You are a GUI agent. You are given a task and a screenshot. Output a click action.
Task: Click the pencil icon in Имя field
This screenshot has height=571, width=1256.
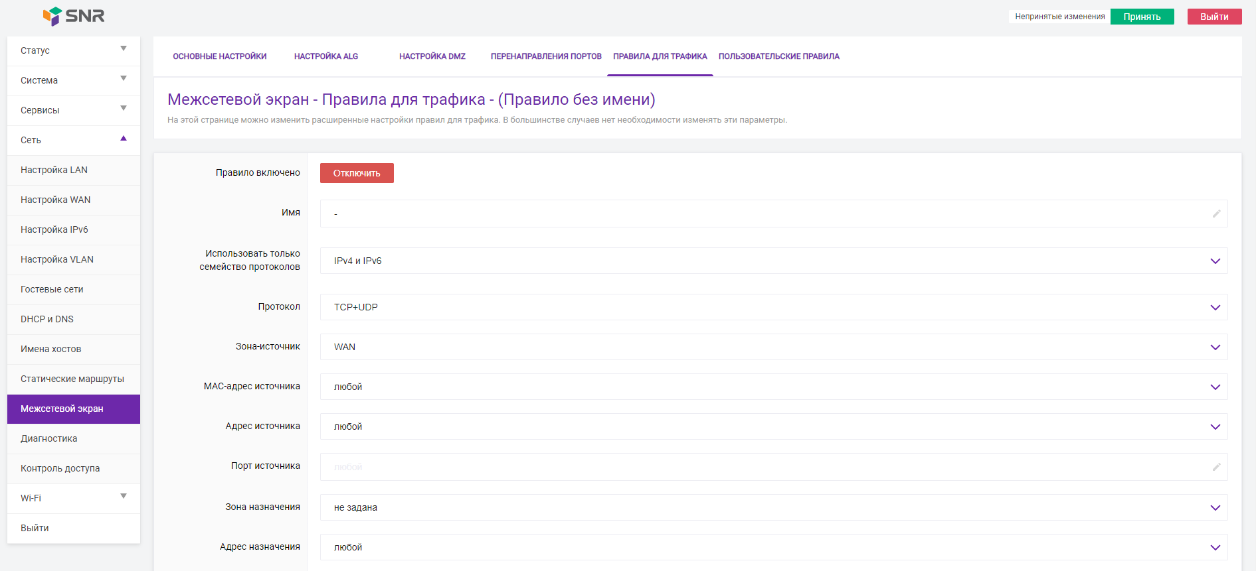(x=1216, y=214)
